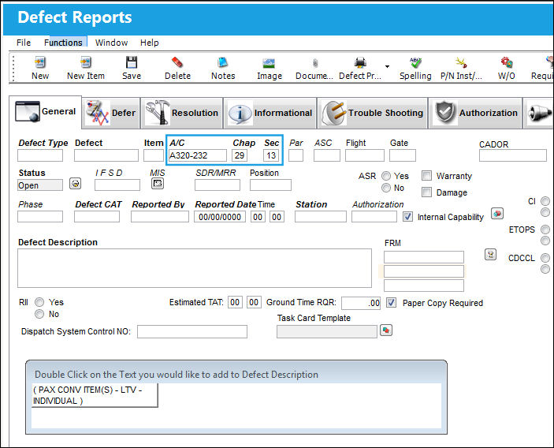Click the Image toolbar icon

[x=270, y=63]
